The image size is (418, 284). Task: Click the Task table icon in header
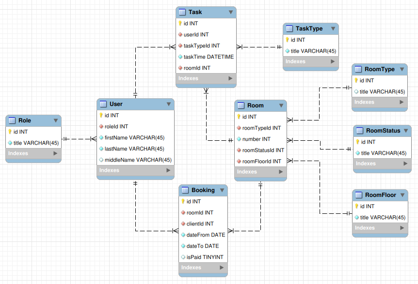(182, 12)
